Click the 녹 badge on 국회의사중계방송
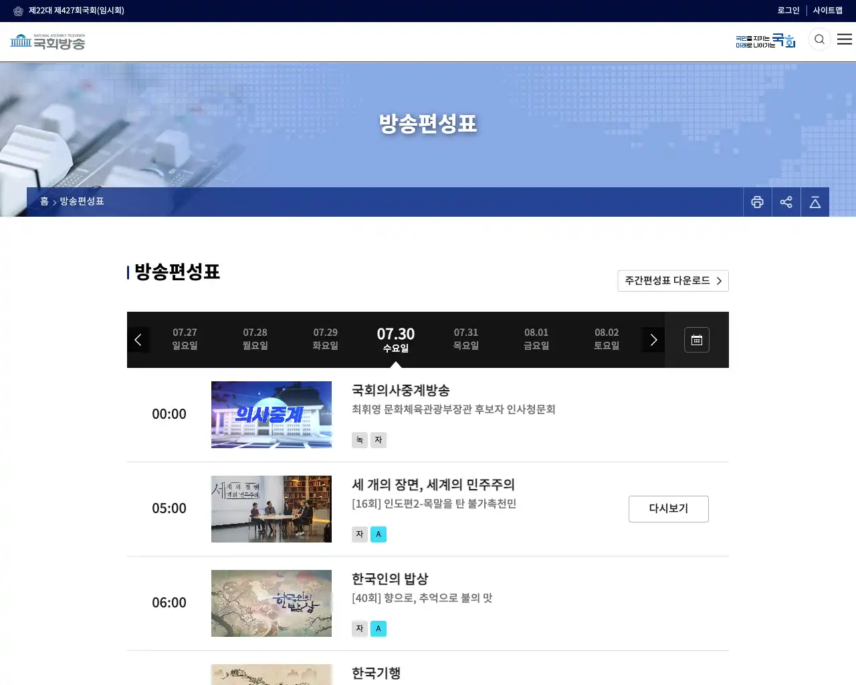 (360, 440)
